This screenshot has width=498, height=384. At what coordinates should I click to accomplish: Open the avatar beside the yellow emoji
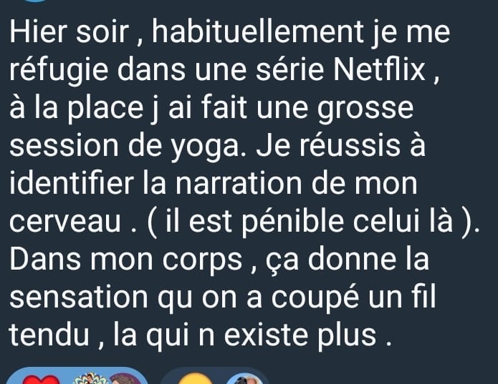[244, 379]
